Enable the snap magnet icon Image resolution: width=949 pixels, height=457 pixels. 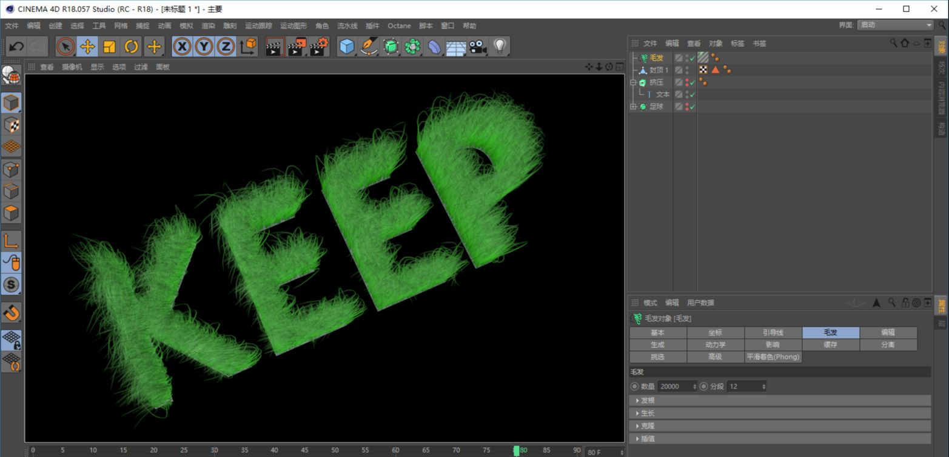(12, 313)
